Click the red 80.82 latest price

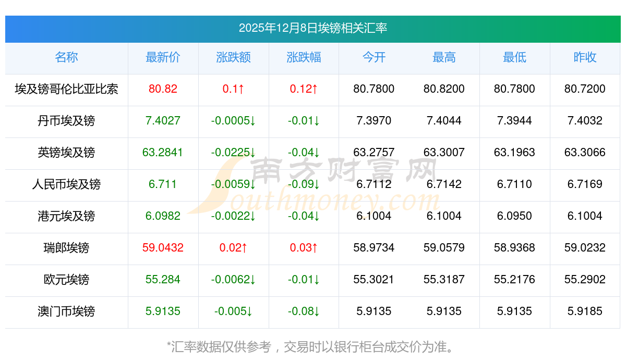tap(163, 89)
